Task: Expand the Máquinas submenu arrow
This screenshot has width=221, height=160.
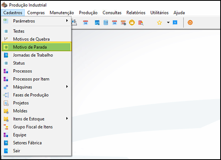Action: coord(67,87)
